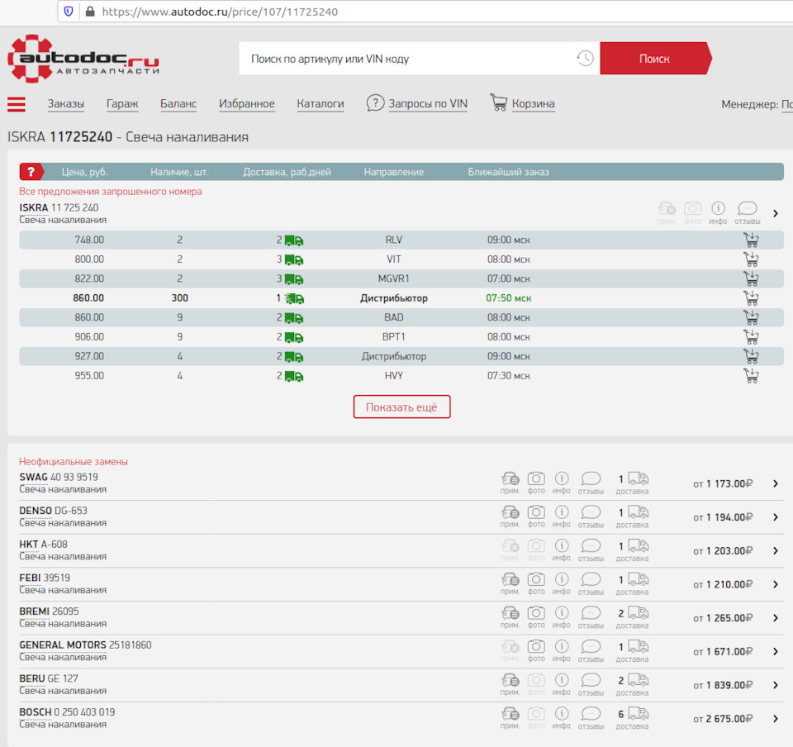Image resolution: width=793 pixels, height=747 pixels.
Task: Click the BERU GE 127 part name
Action: click(x=49, y=678)
